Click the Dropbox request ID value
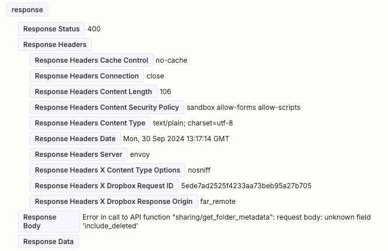 point(246,186)
